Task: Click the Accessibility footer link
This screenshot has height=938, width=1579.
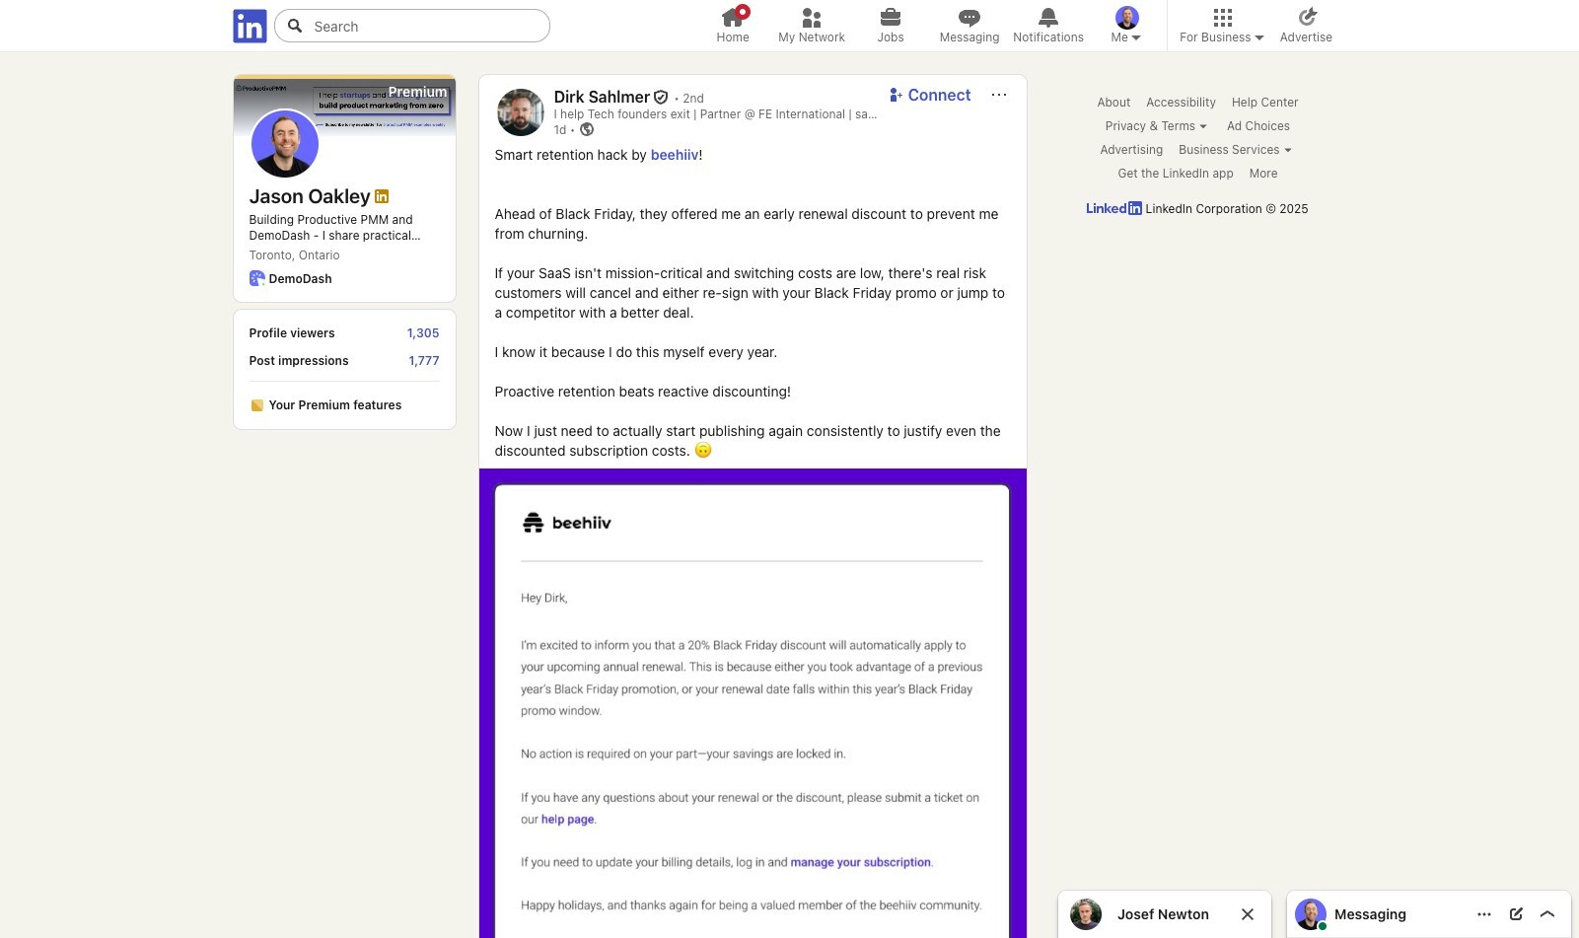Action: click(x=1181, y=103)
